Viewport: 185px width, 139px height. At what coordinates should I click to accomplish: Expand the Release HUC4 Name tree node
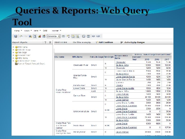coord(13,61)
